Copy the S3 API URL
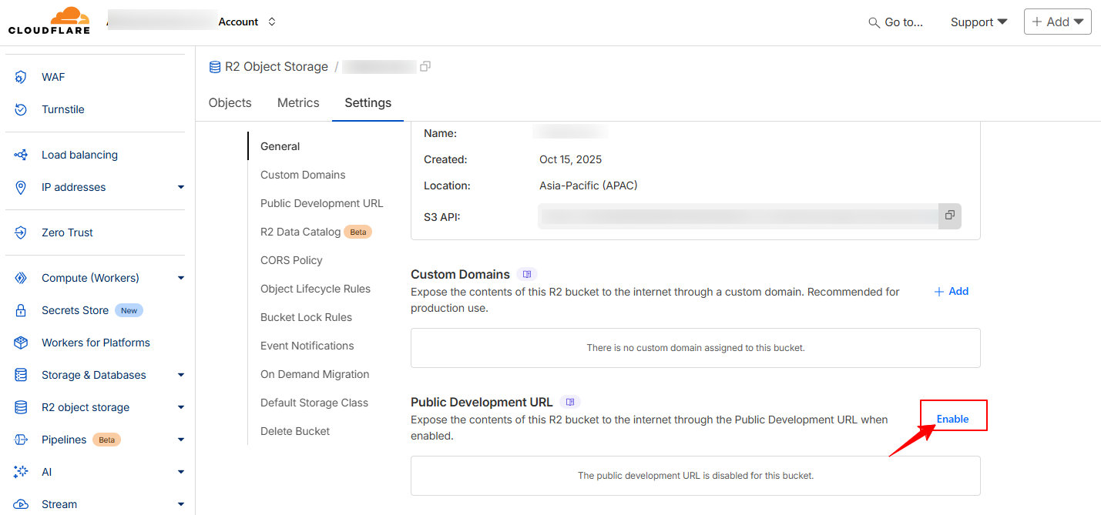The width and height of the screenshot is (1101, 515). [x=949, y=216]
